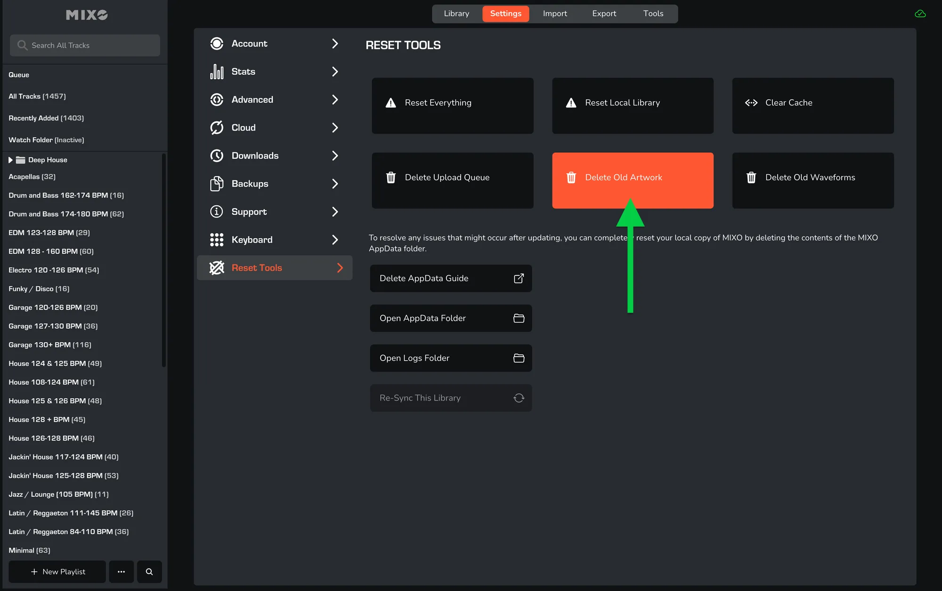
Task: Open the Export tab
Action: pos(604,14)
